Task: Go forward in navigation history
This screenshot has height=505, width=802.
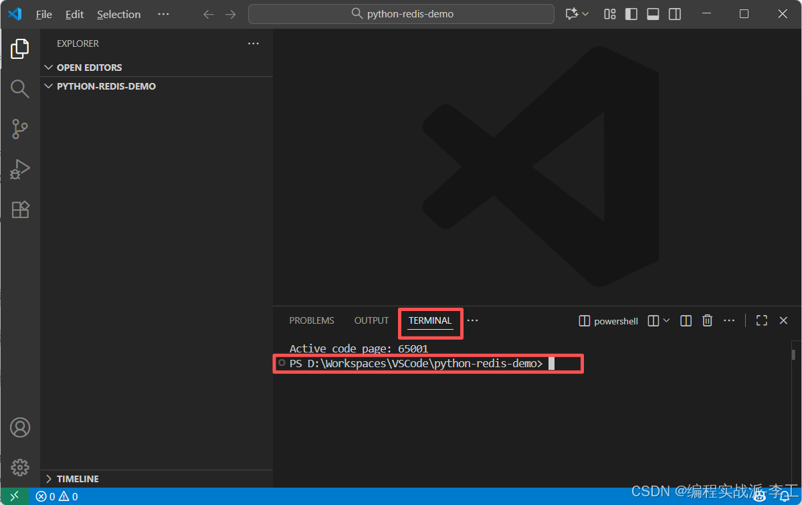Action: pos(231,14)
